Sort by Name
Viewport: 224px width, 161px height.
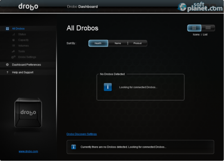118,43
